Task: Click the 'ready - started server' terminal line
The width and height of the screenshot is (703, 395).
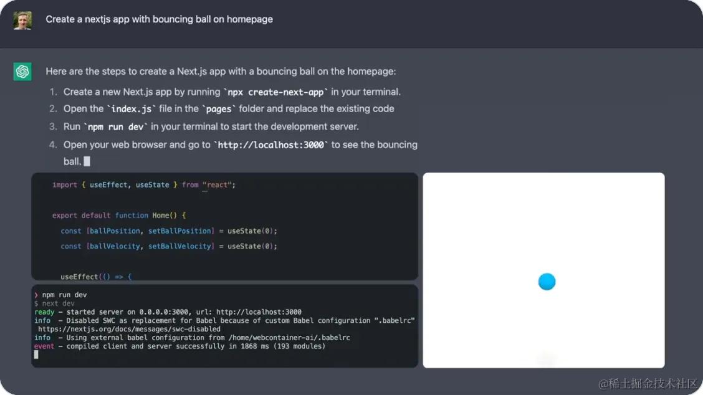Action: [168, 312]
